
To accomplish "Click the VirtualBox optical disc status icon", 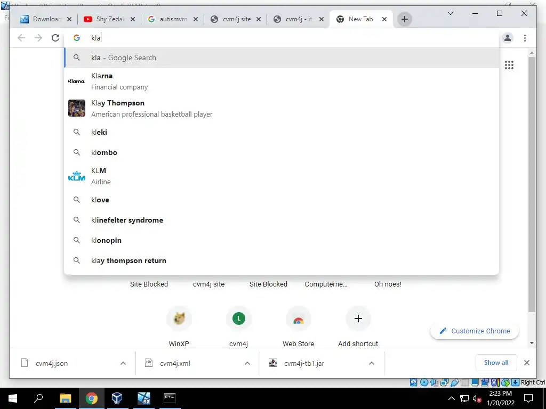I will pyautogui.click(x=424, y=382).
